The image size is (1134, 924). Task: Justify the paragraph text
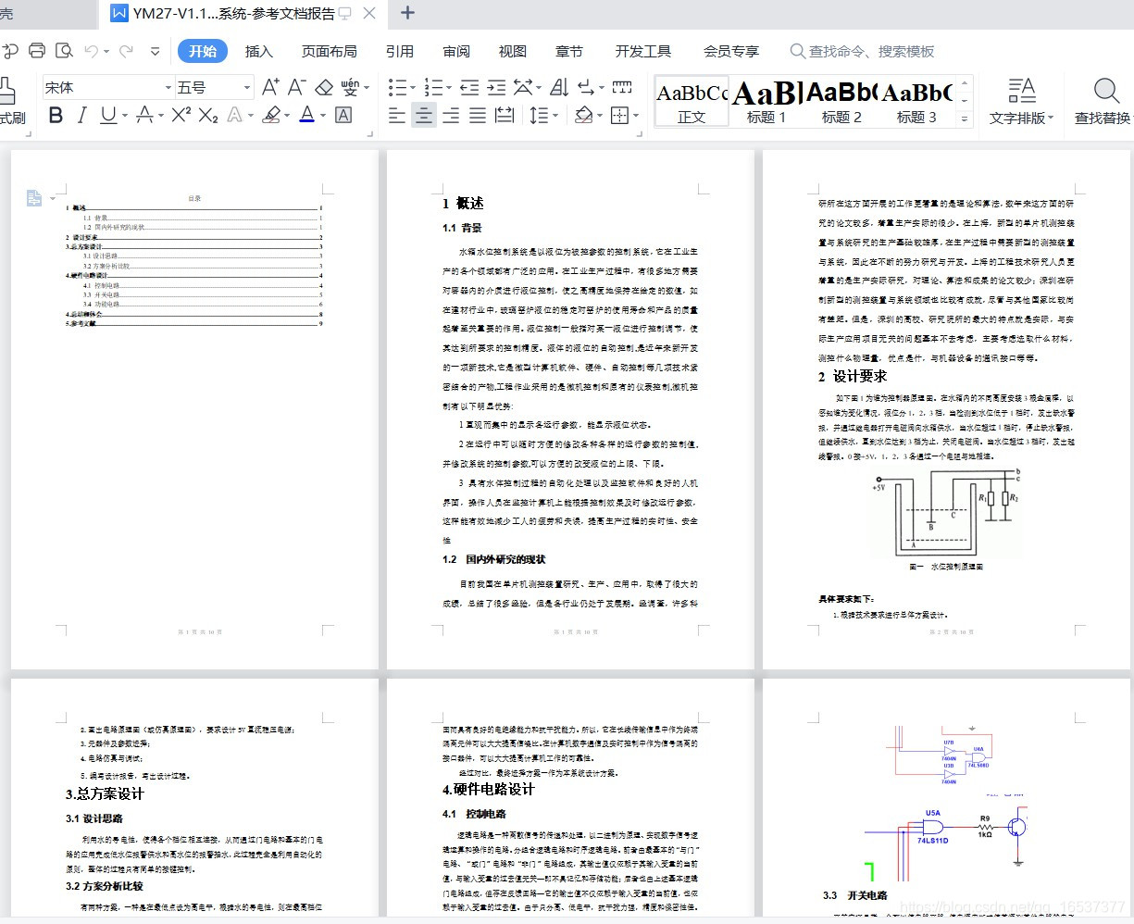(478, 115)
